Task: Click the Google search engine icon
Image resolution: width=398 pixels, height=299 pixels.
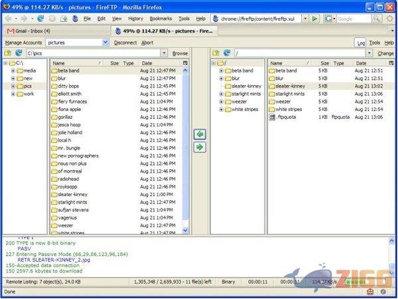Action: click(x=328, y=19)
